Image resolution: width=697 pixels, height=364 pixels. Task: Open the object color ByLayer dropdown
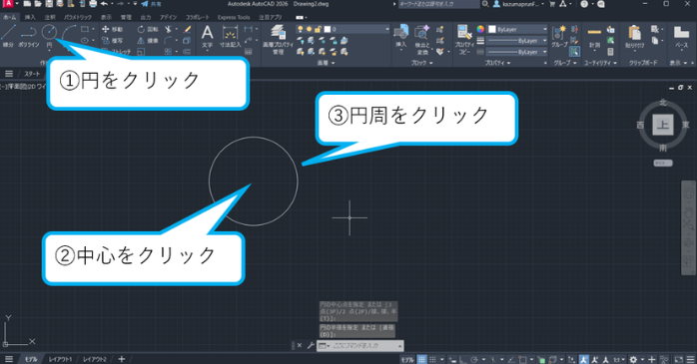[x=517, y=29]
